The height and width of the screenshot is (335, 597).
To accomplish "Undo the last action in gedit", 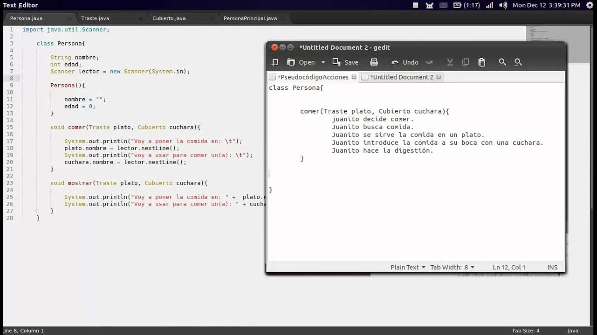I will click(405, 62).
